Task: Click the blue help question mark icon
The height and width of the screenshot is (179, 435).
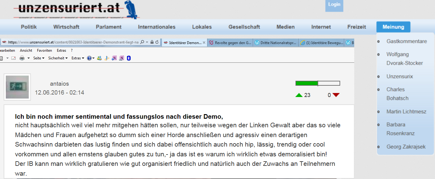Action: click(89, 58)
